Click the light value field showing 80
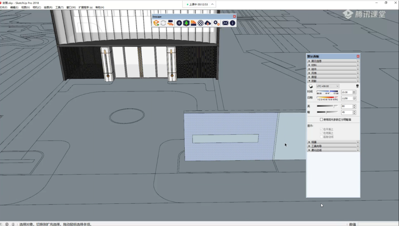399x226 pixels. [347, 106]
